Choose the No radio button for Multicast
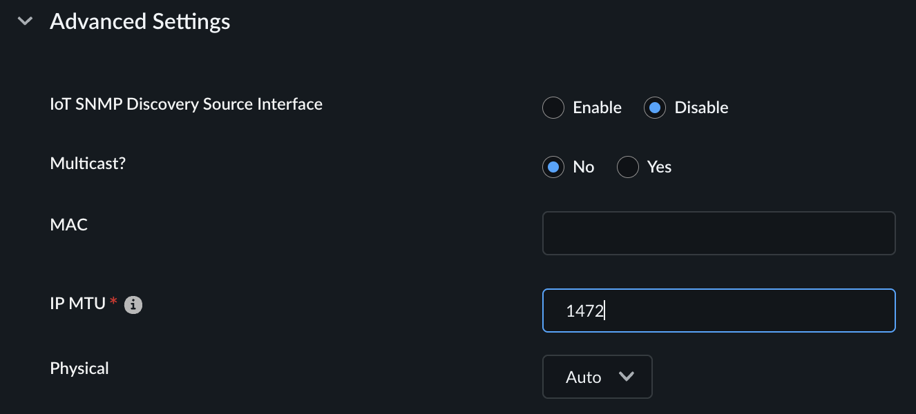This screenshot has height=414, width=916. click(553, 167)
